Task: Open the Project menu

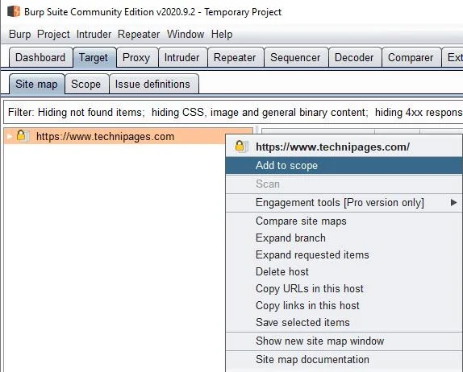Action: click(53, 34)
